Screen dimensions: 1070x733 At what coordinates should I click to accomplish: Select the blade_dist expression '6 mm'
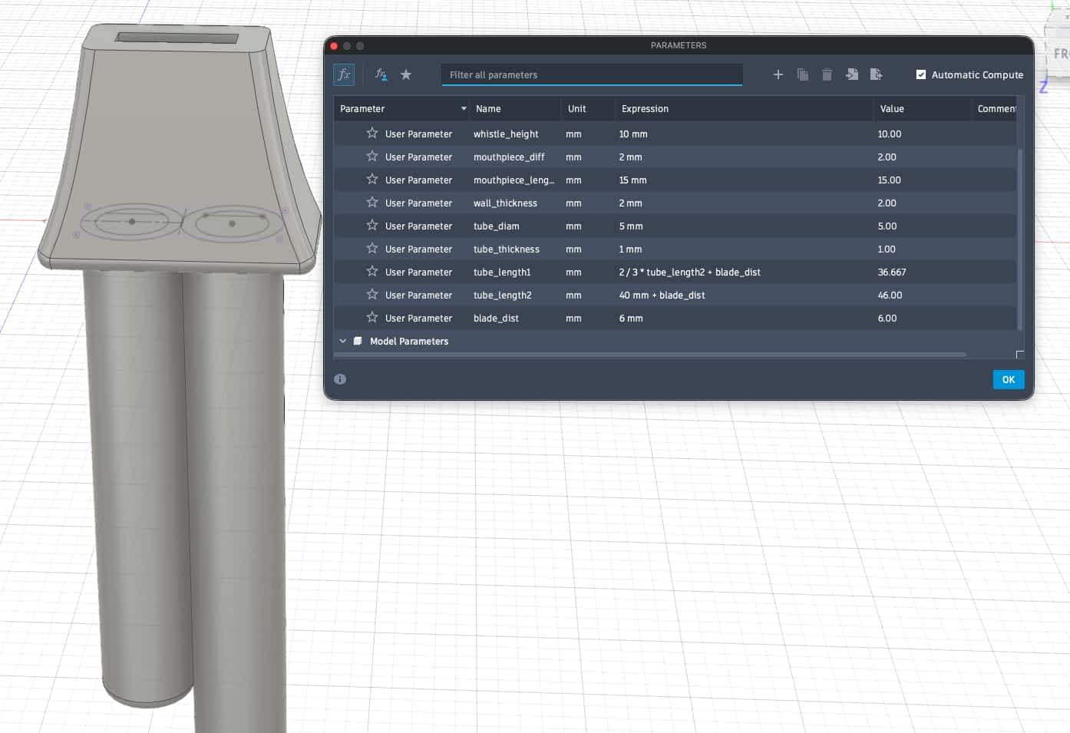point(631,319)
